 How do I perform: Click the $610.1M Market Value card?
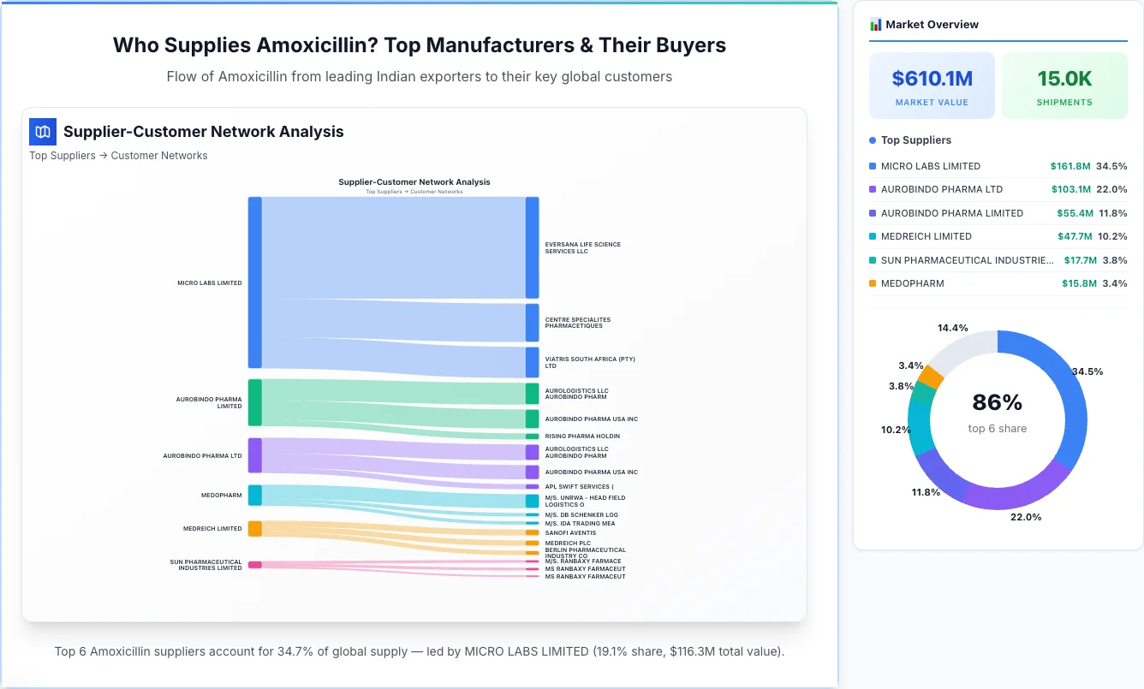click(x=932, y=85)
